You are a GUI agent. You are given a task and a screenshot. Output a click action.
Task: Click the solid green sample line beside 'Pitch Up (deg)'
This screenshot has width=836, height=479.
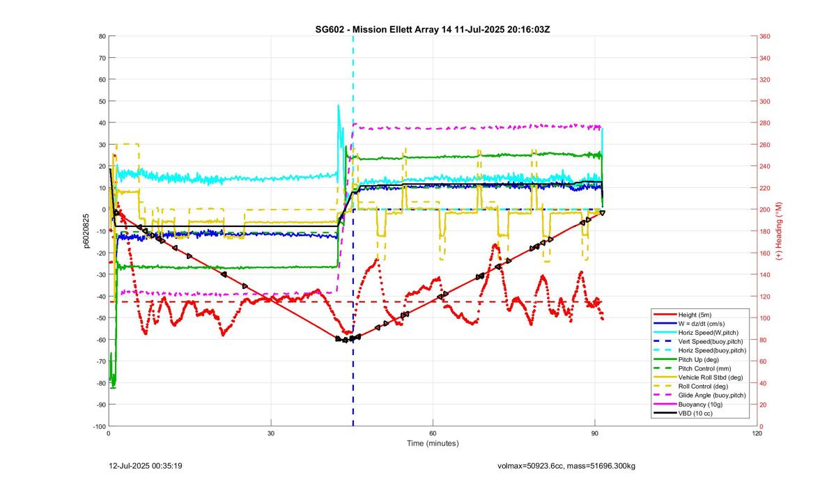pos(665,360)
